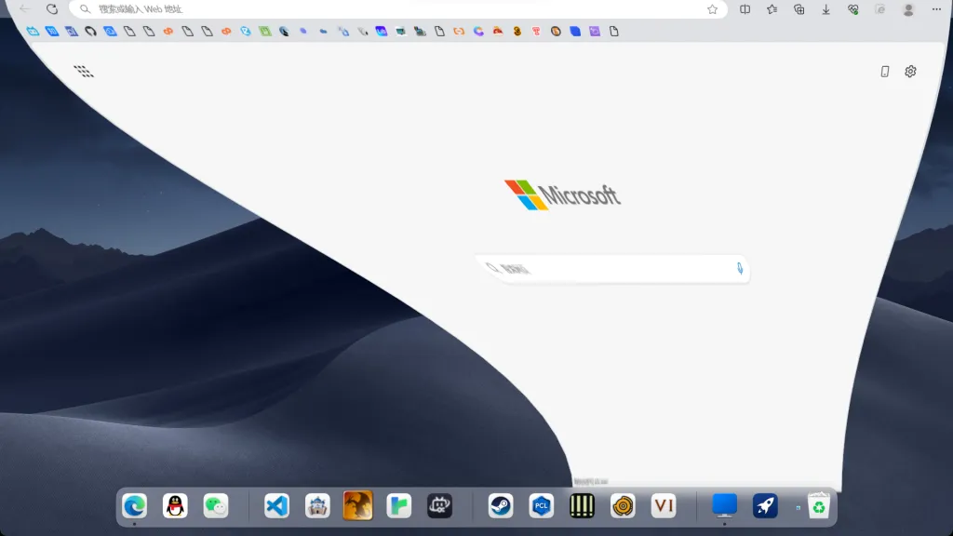Launch the dragon game icon in dock
The height and width of the screenshot is (536, 953).
click(x=358, y=505)
